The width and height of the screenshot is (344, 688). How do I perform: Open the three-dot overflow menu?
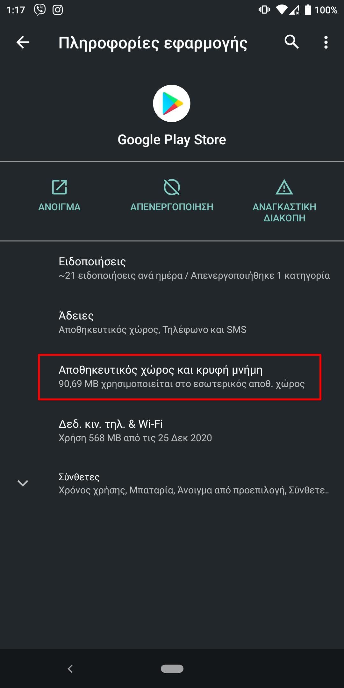pyautogui.click(x=326, y=42)
